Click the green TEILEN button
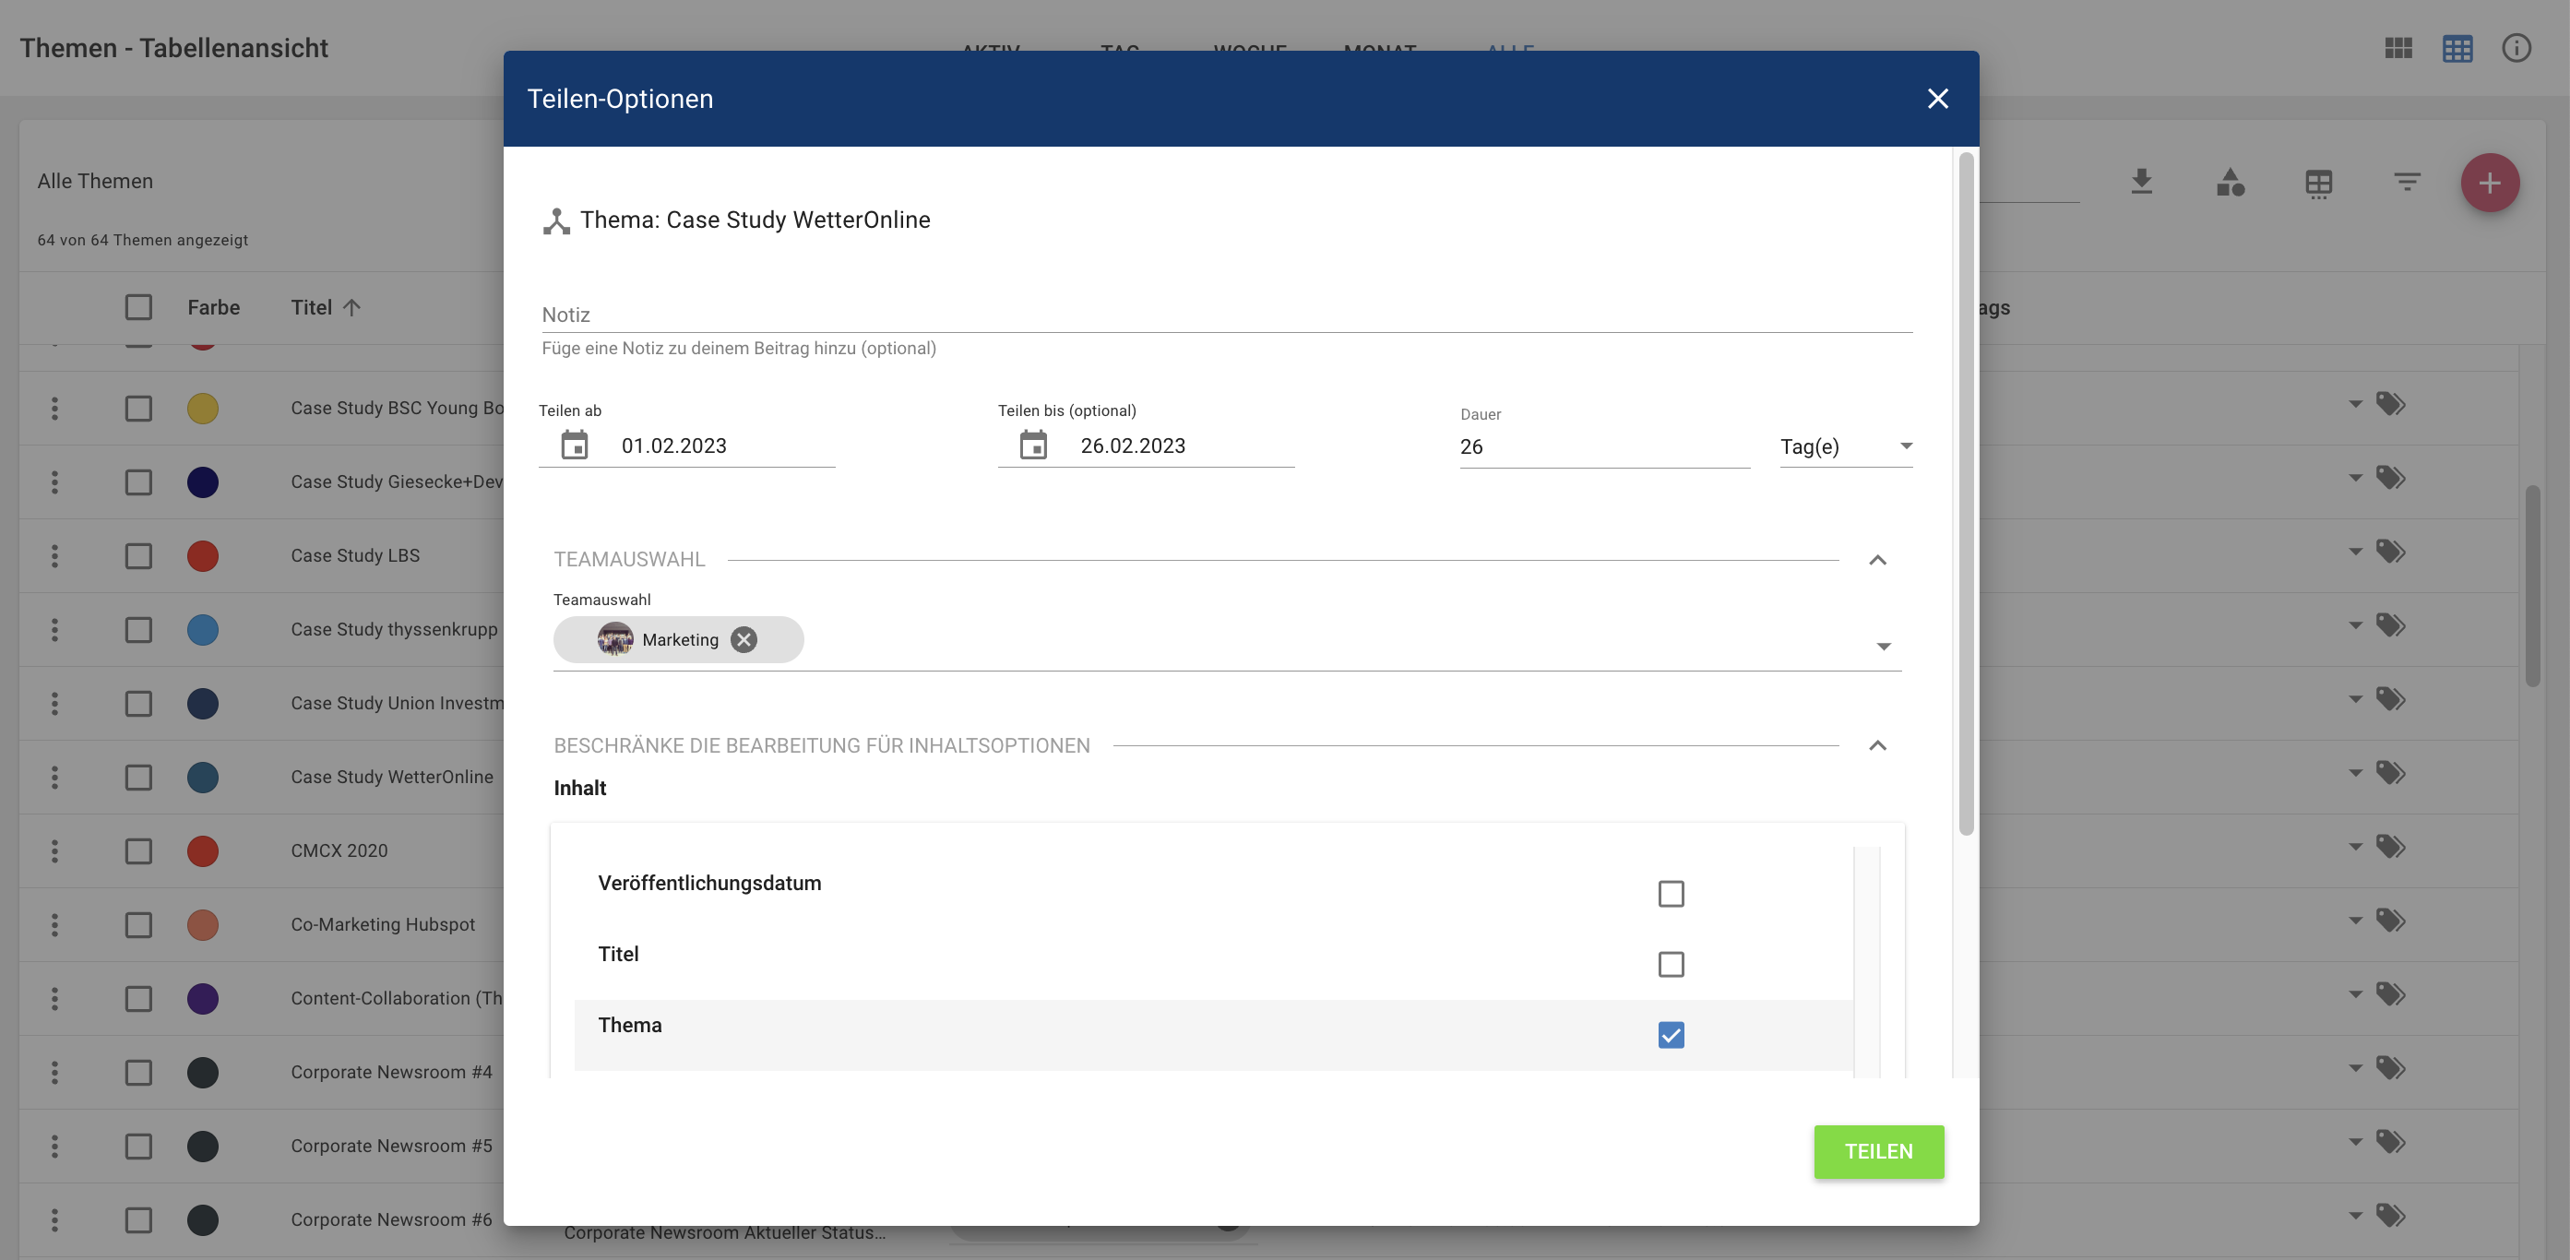Viewport: 2570px width, 1260px height. point(1877,1151)
